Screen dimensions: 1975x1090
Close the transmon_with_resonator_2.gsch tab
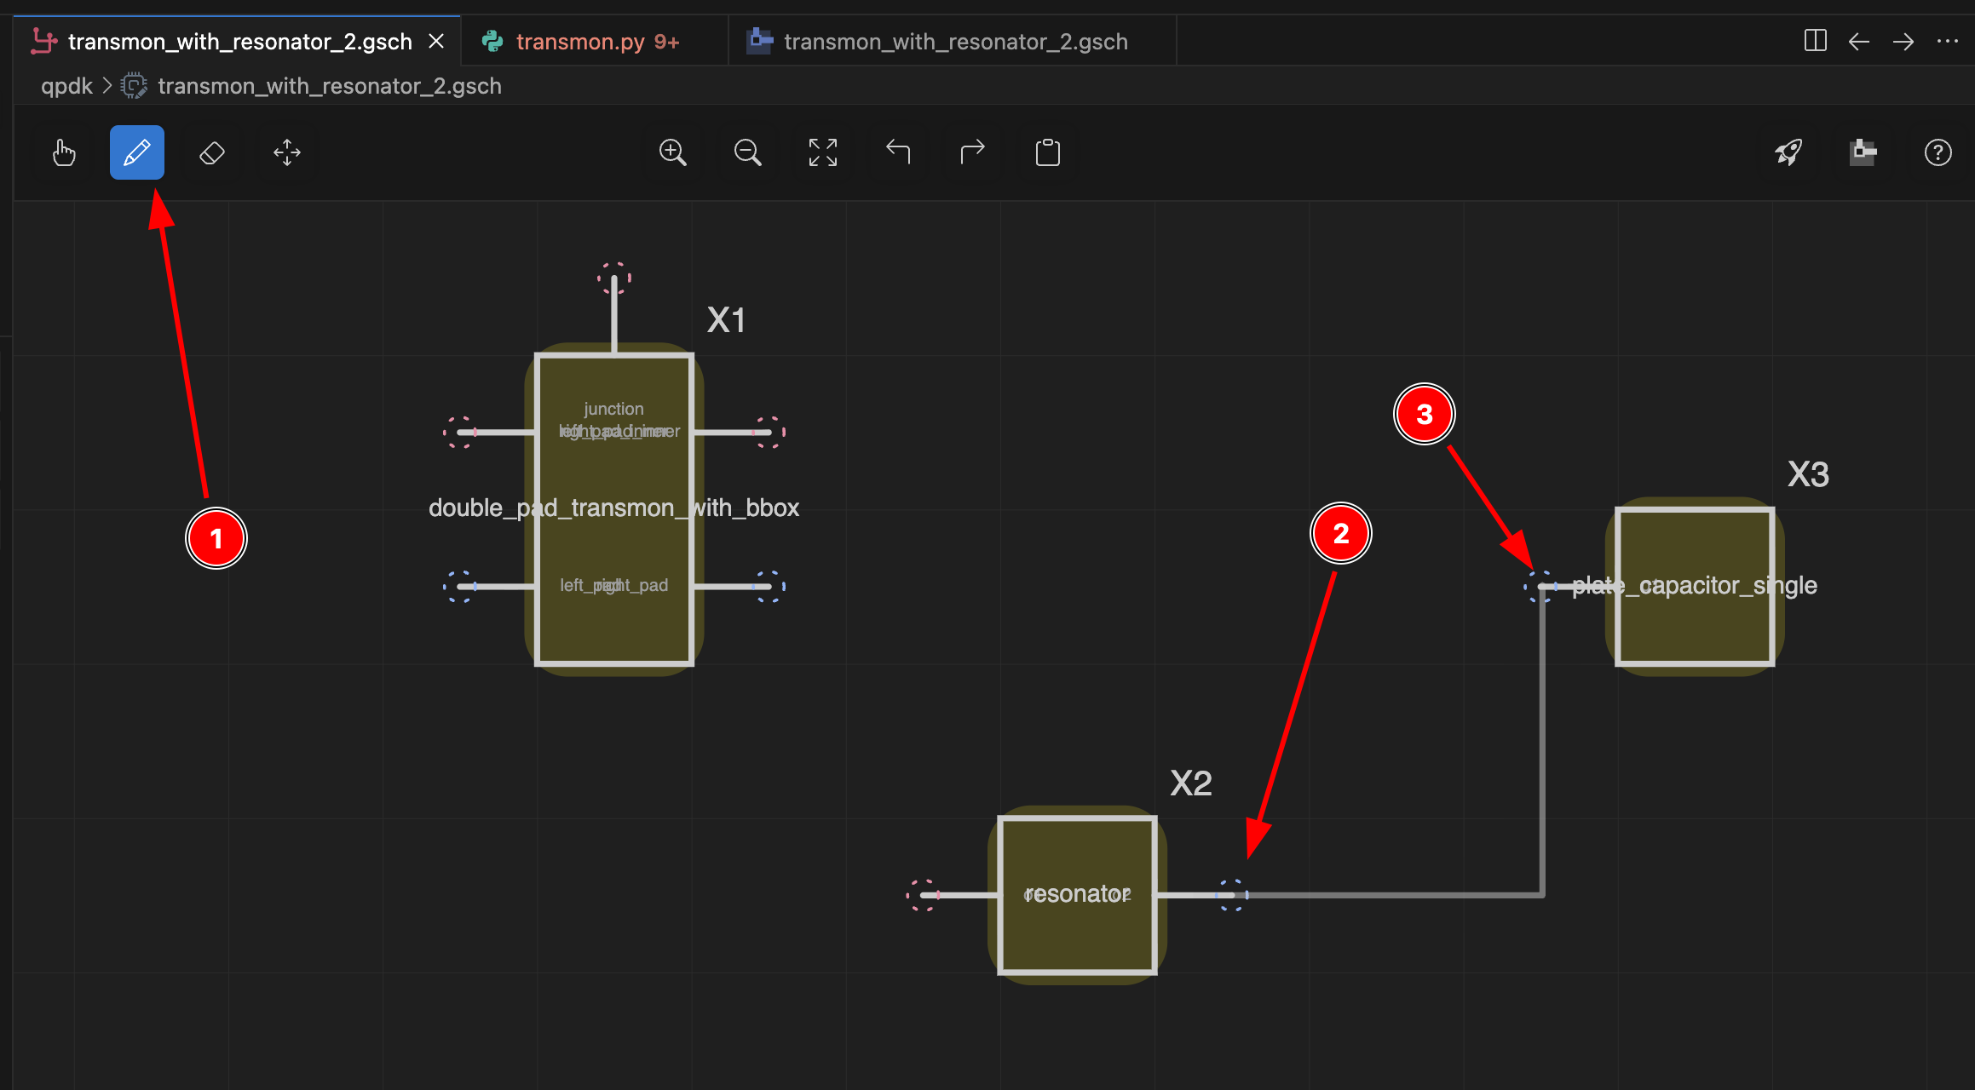click(x=436, y=41)
